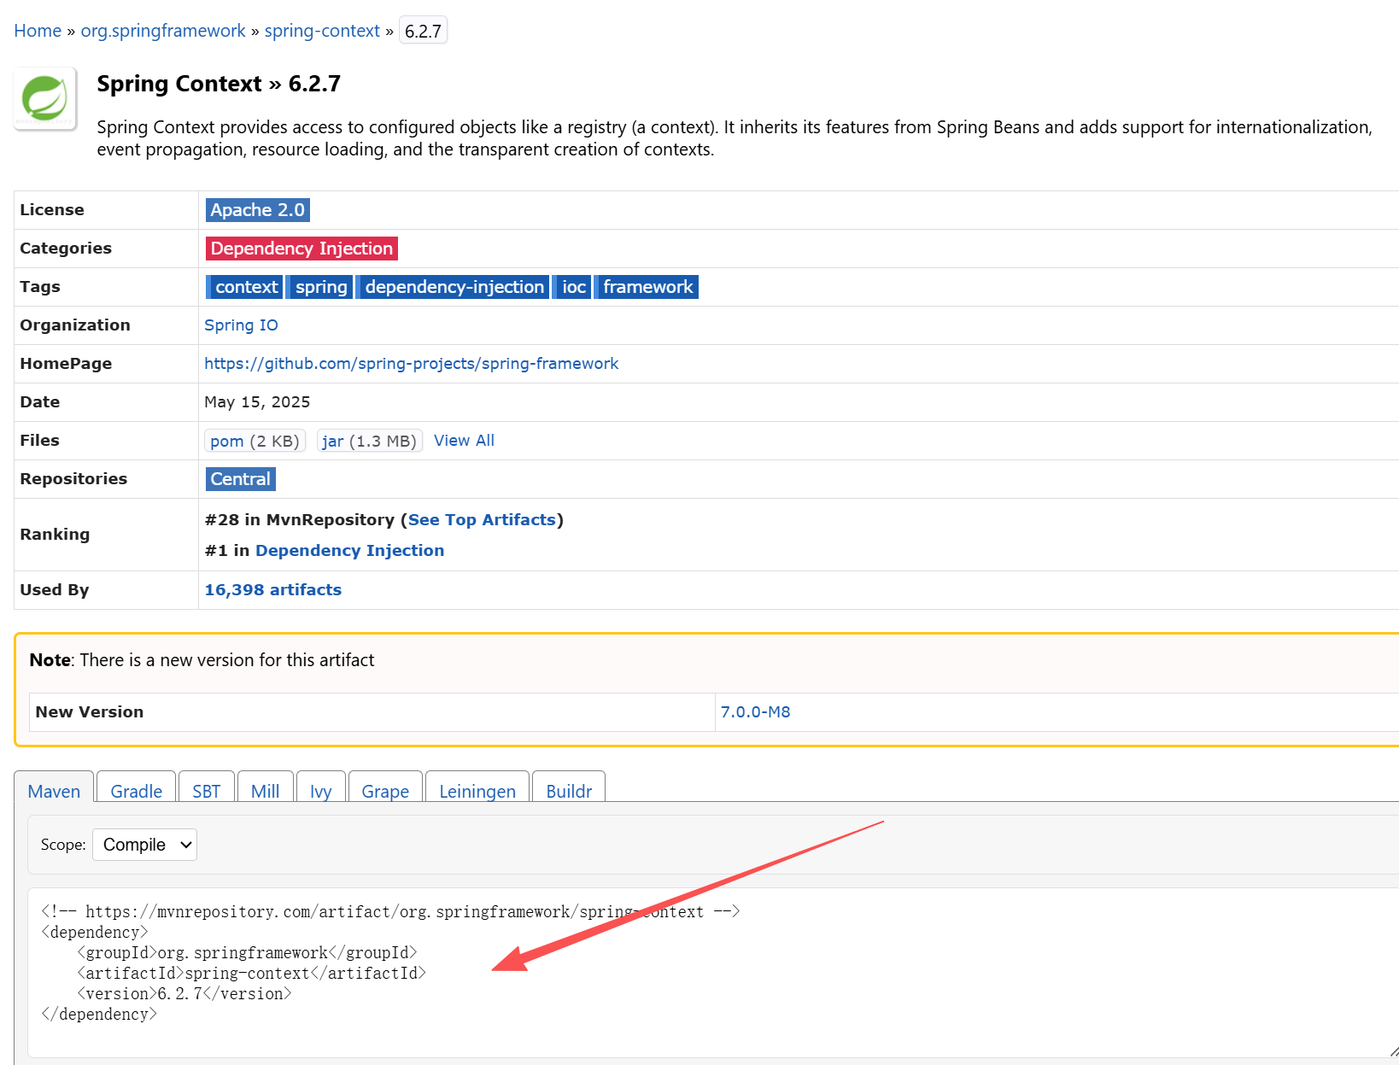Download the pom (2 KB) file
The height and width of the screenshot is (1065, 1399).
click(x=255, y=441)
